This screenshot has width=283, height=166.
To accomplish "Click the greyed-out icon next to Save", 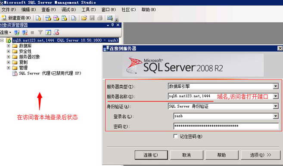I will [100, 18].
